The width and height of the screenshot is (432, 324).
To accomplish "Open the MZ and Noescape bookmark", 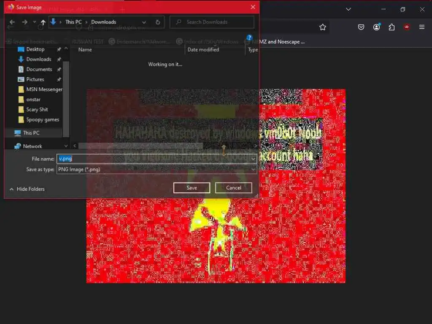I will click(x=281, y=42).
